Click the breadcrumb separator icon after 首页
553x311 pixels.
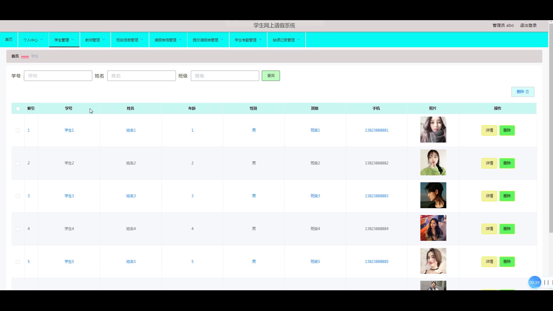[25, 56]
